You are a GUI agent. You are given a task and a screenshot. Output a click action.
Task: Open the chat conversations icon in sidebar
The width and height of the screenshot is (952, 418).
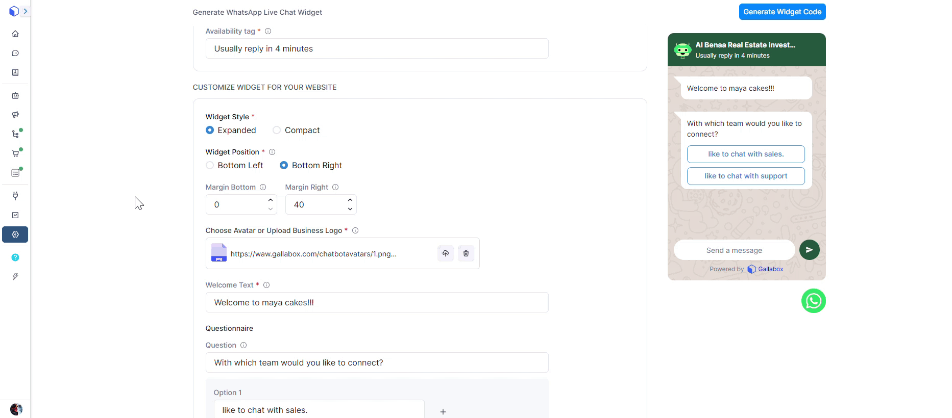15,53
